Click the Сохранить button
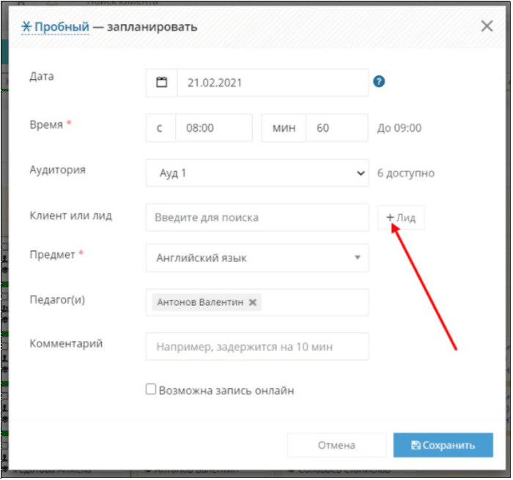This screenshot has width=513, height=480. coord(444,446)
